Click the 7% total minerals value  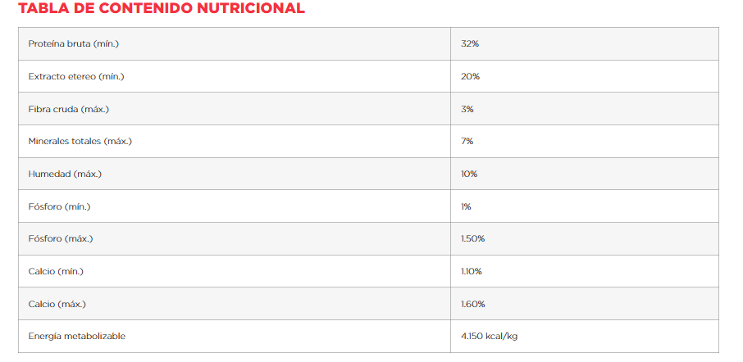(467, 141)
